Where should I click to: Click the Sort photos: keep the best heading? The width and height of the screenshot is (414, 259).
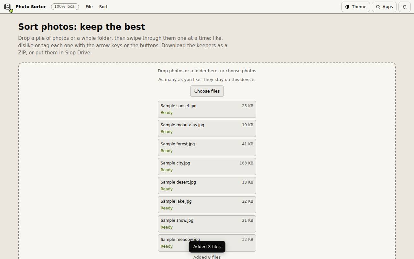[x=82, y=27]
